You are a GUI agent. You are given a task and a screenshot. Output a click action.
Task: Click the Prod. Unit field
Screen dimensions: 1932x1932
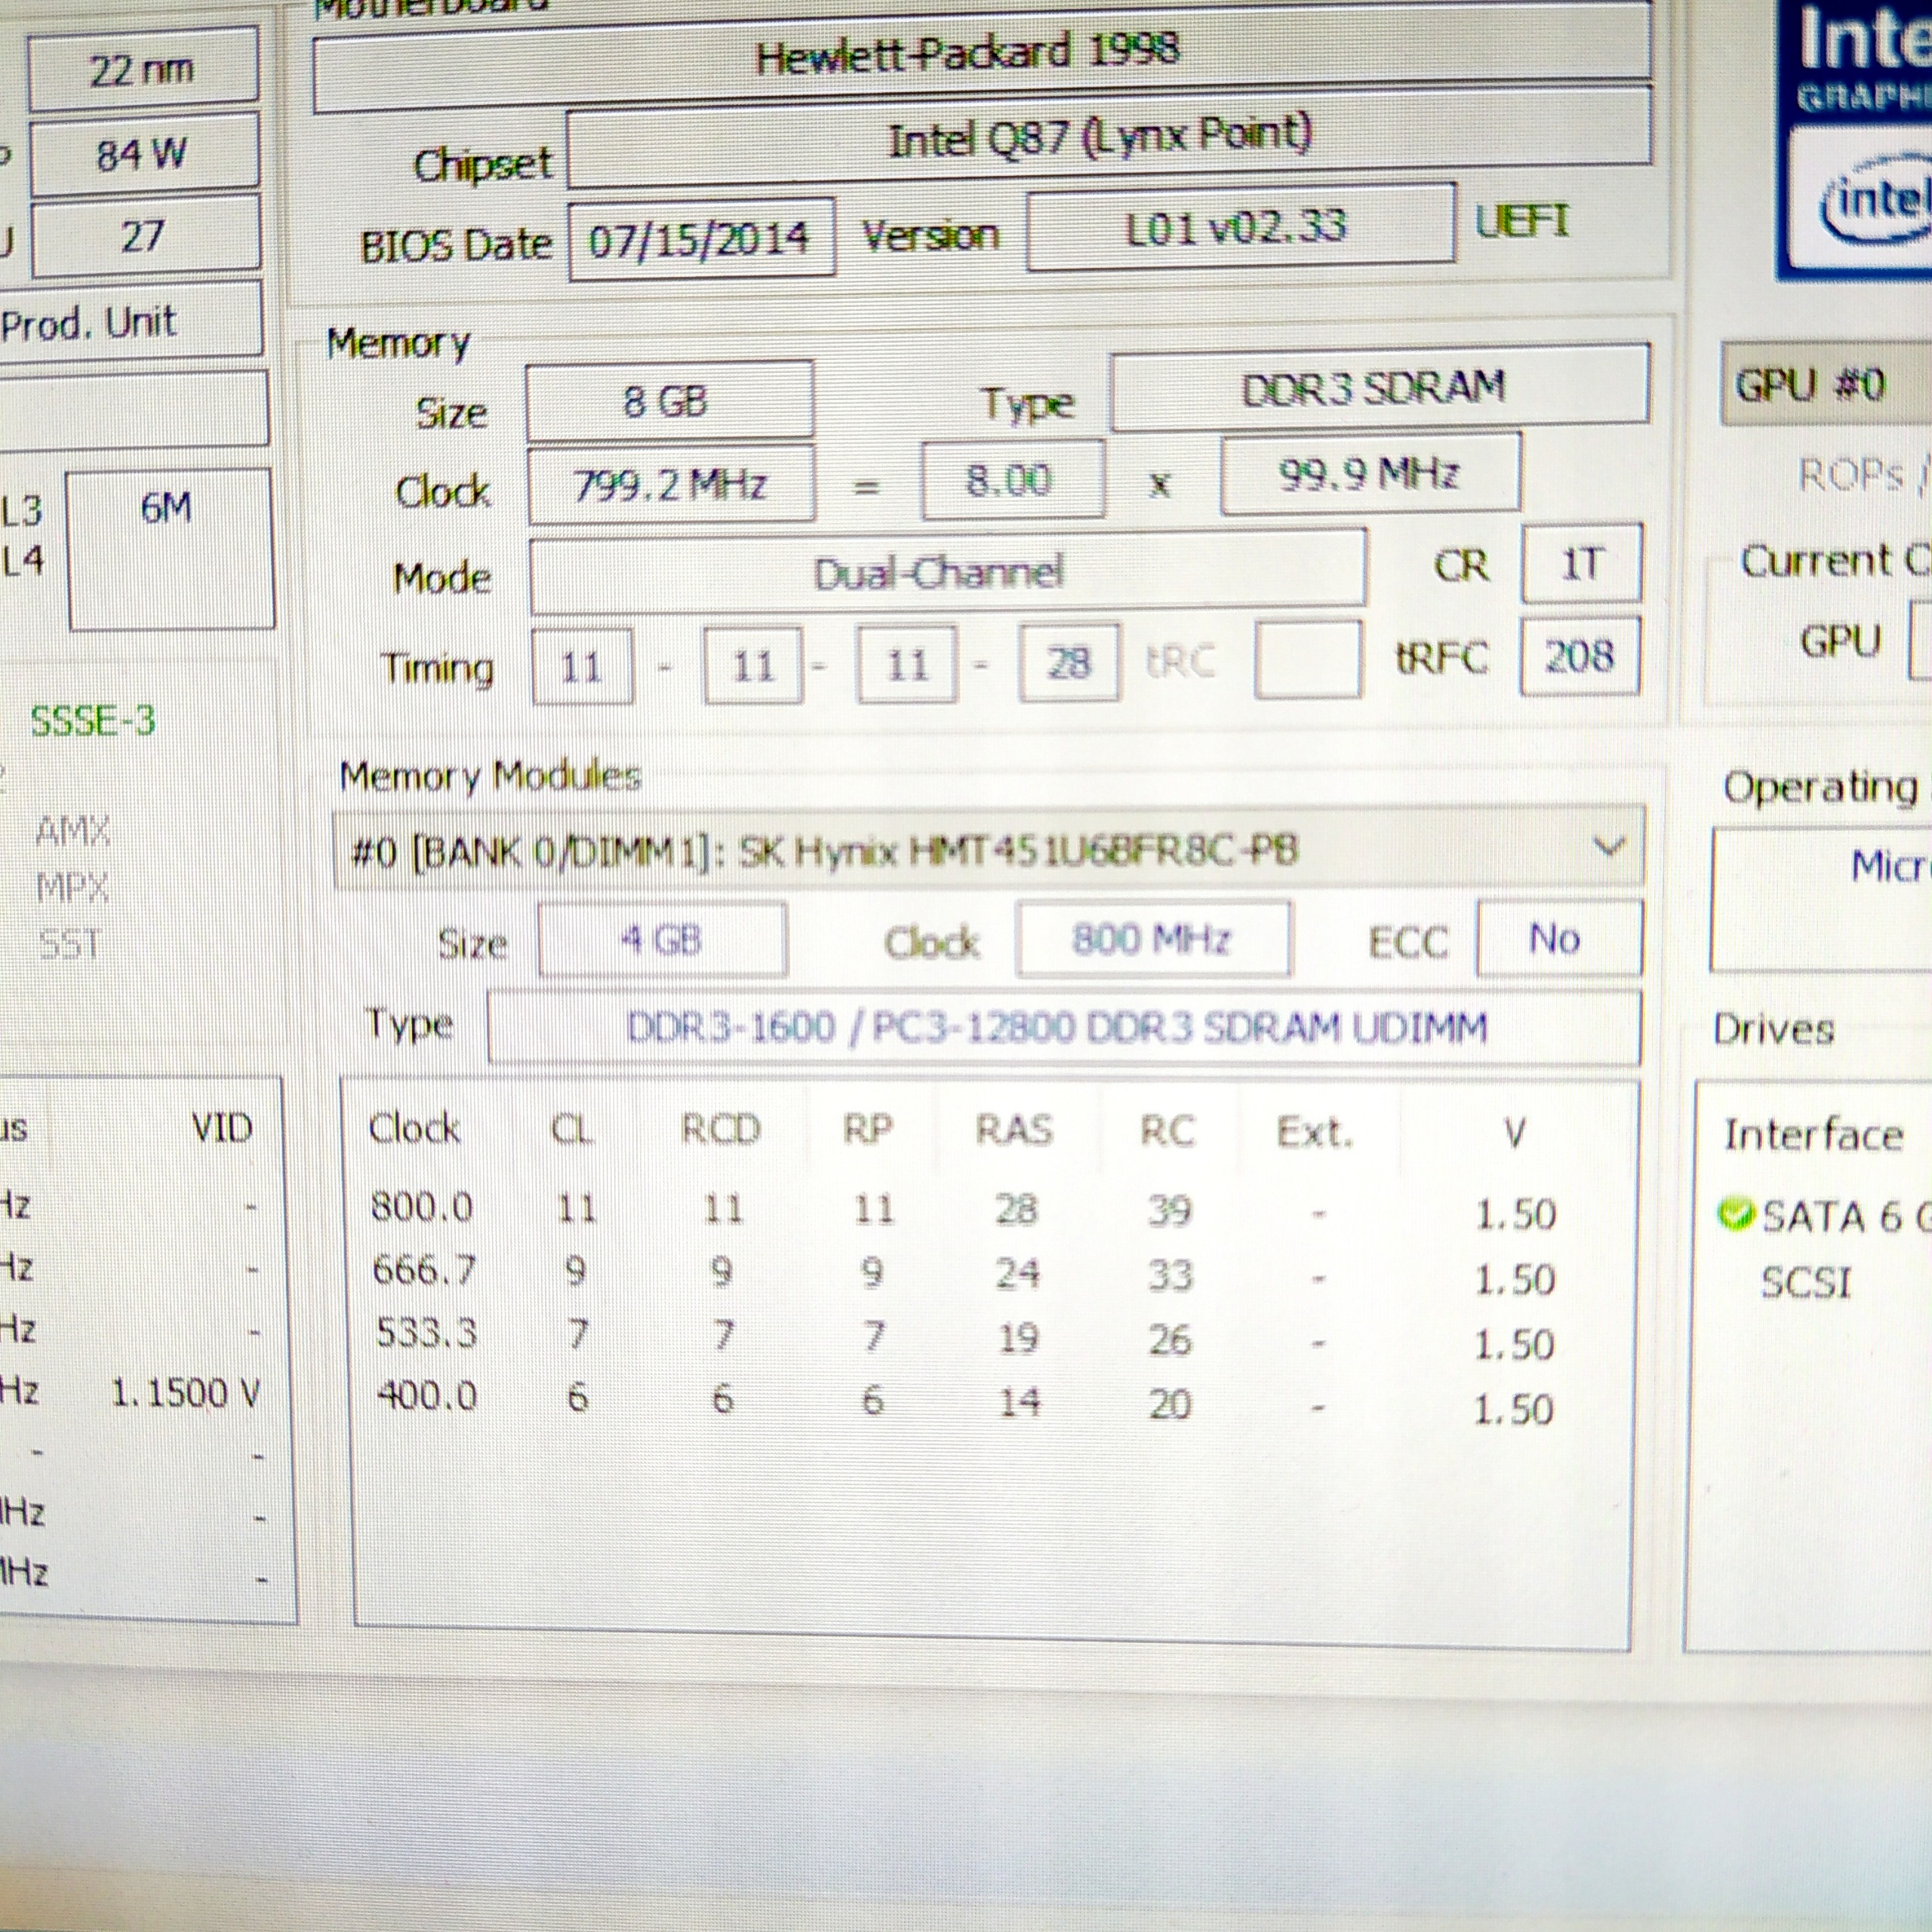[130, 320]
